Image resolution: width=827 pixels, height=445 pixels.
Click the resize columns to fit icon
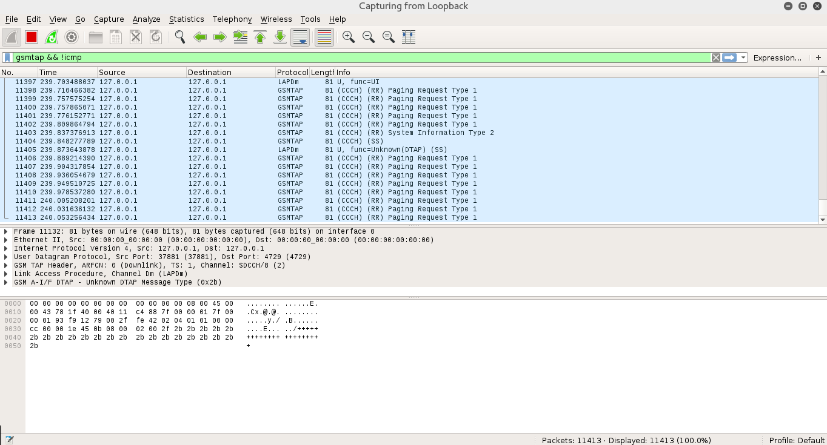[x=409, y=37]
